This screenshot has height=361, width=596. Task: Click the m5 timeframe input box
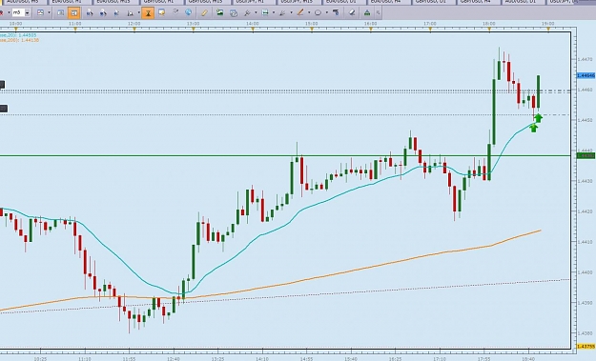(x=18, y=13)
